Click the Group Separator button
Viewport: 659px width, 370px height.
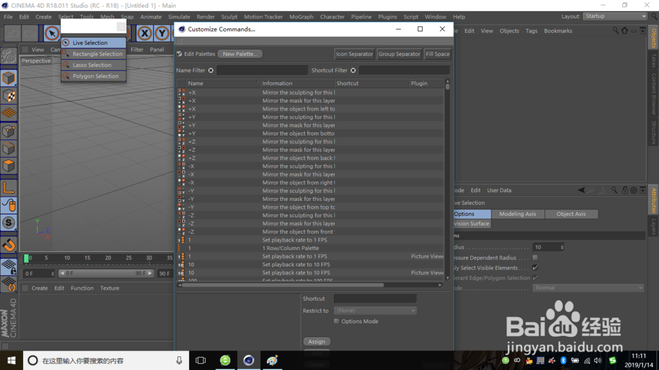399,54
